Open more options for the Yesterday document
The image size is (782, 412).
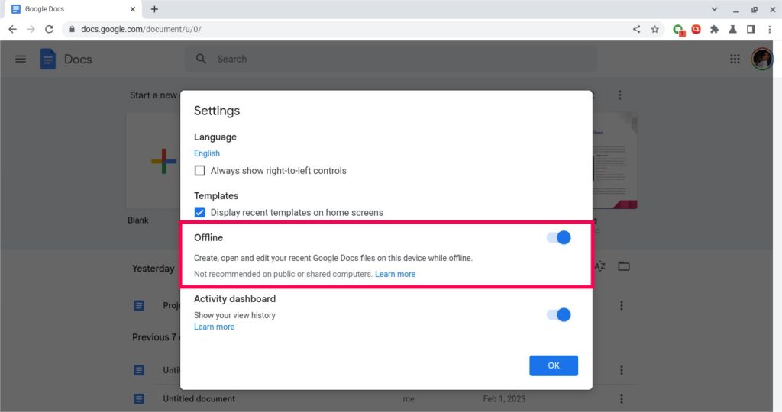pyautogui.click(x=622, y=305)
